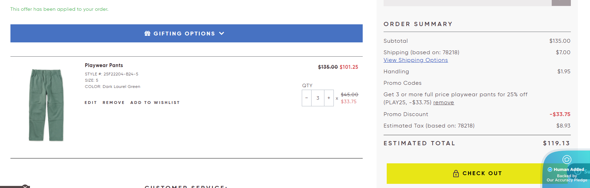Expand Gifting Options with the chevron arrow
The image size is (590, 188).
point(222,33)
